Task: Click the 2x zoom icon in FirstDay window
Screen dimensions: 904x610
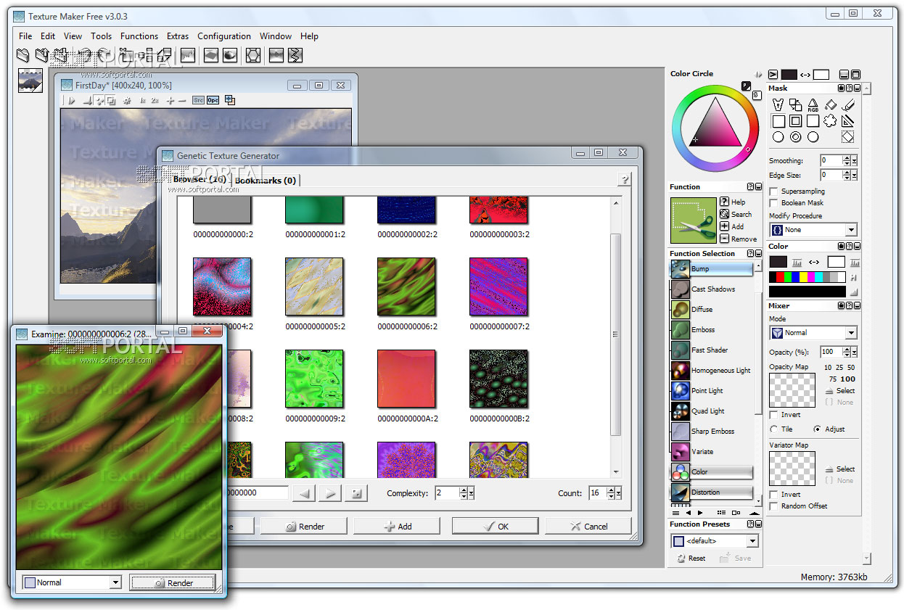Action: 155,101
